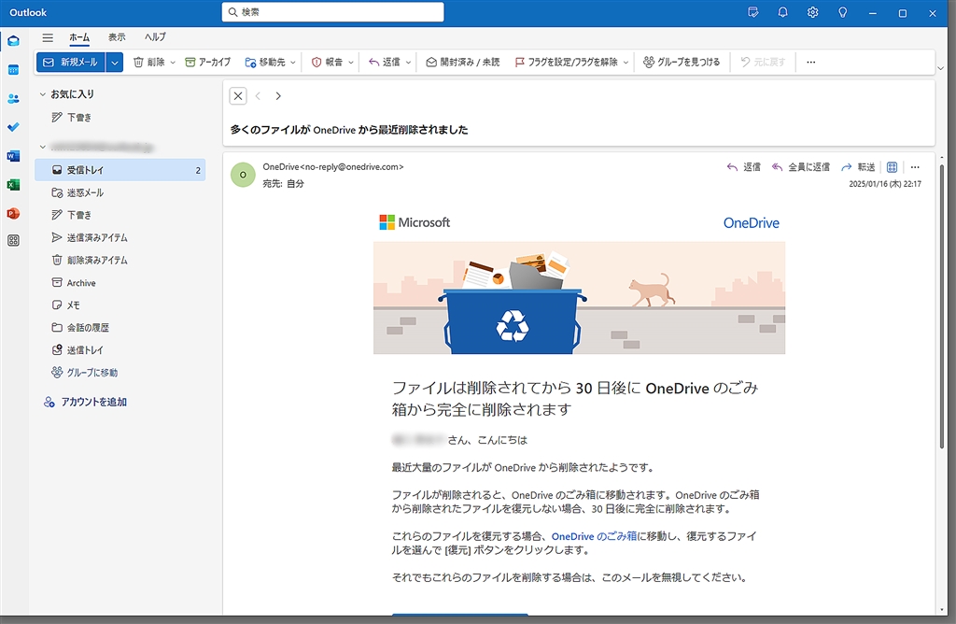Launch Word from the left rail
The height and width of the screenshot is (624, 956).
pyautogui.click(x=13, y=156)
